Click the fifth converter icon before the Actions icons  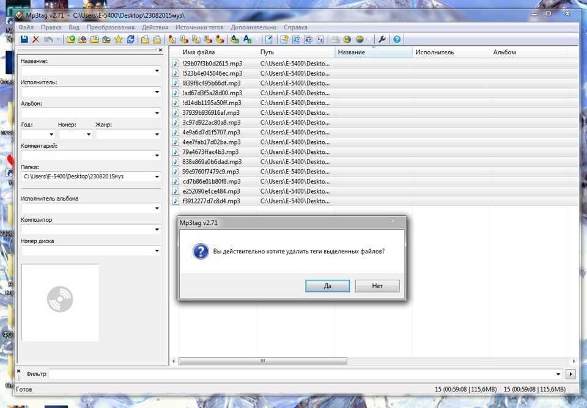(220, 39)
